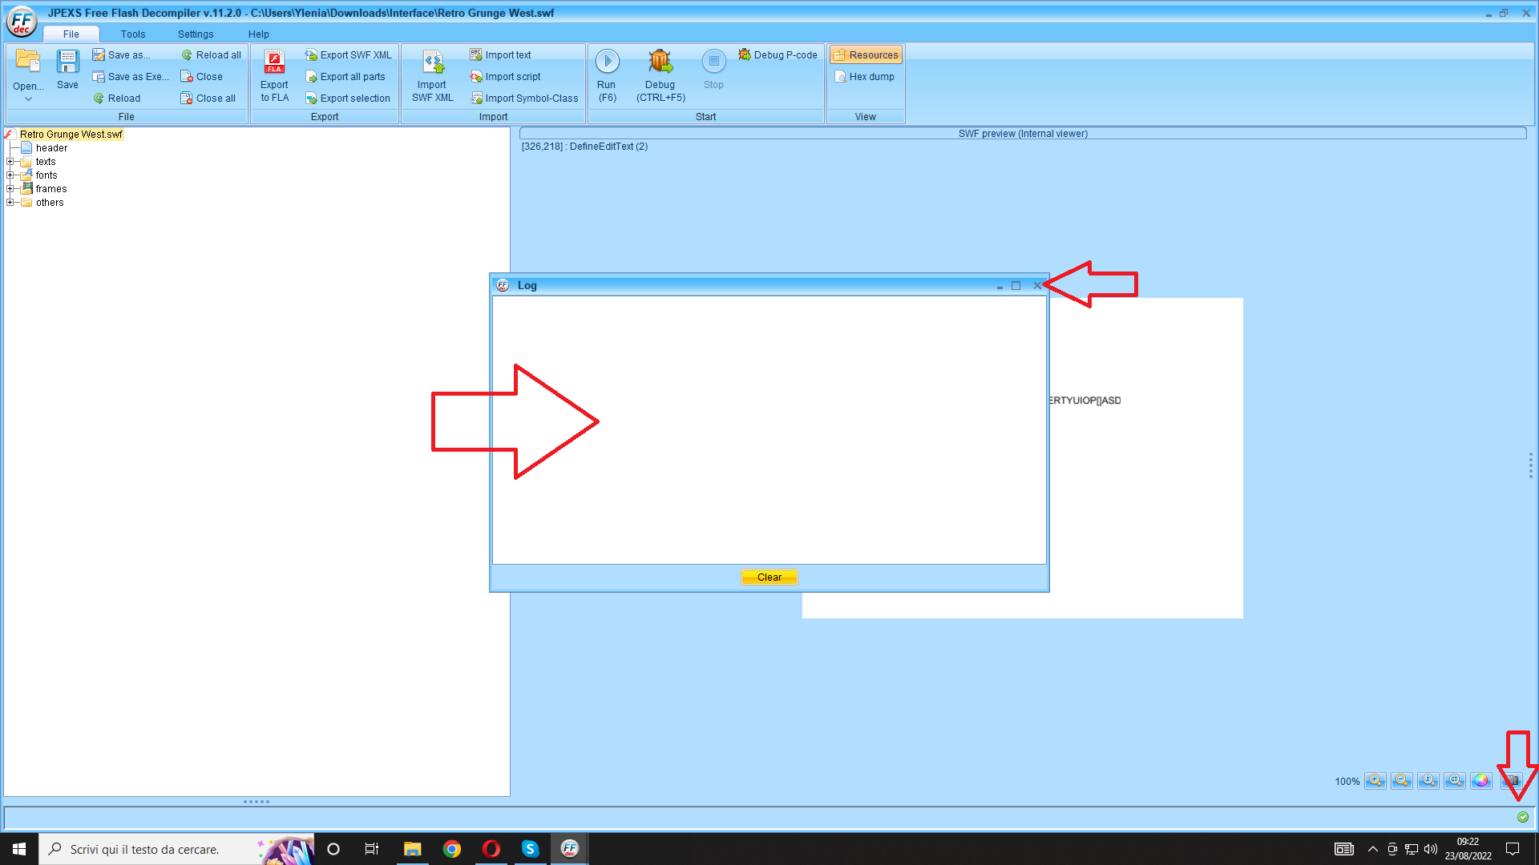
Task: Minimize the Log window
Action: (x=1000, y=286)
